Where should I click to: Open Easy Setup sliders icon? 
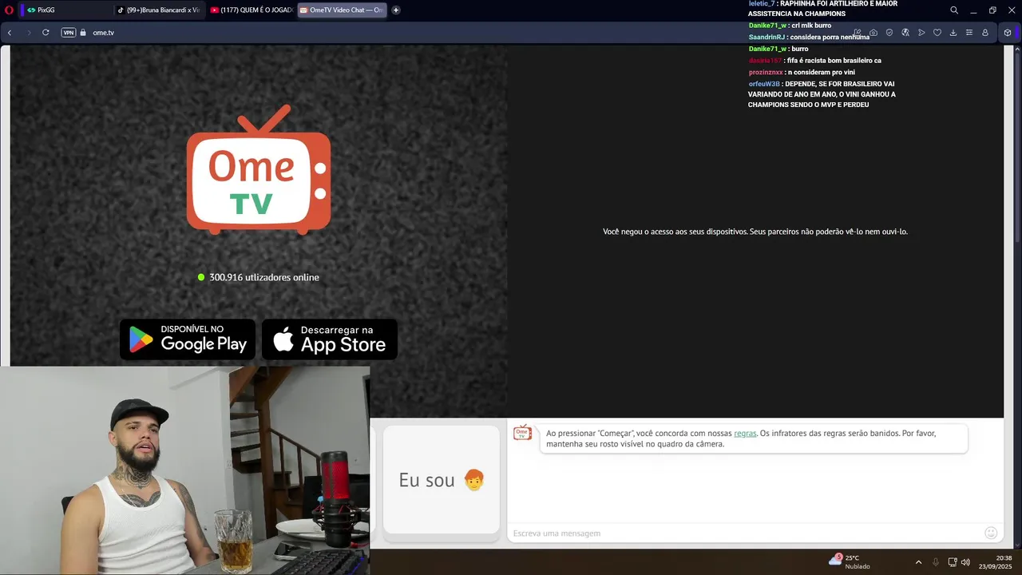coord(969,33)
